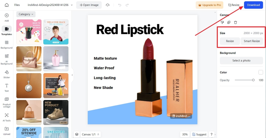
Task: Choose the 20% OFF SITEWIDE template
Action: tap(29, 132)
